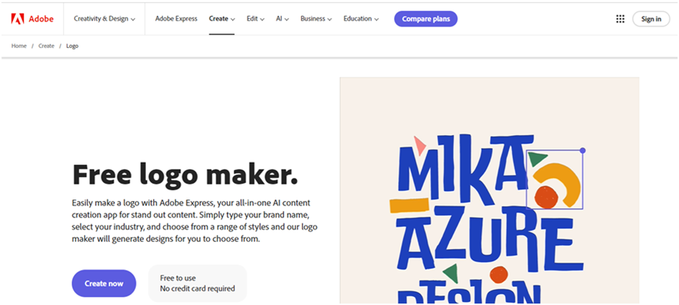Click the Create now button
This screenshot has height=305, width=679.
pyautogui.click(x=104, y=283)
